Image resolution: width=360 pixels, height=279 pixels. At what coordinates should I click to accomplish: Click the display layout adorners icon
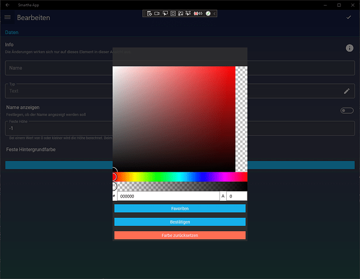coord(173,13)
